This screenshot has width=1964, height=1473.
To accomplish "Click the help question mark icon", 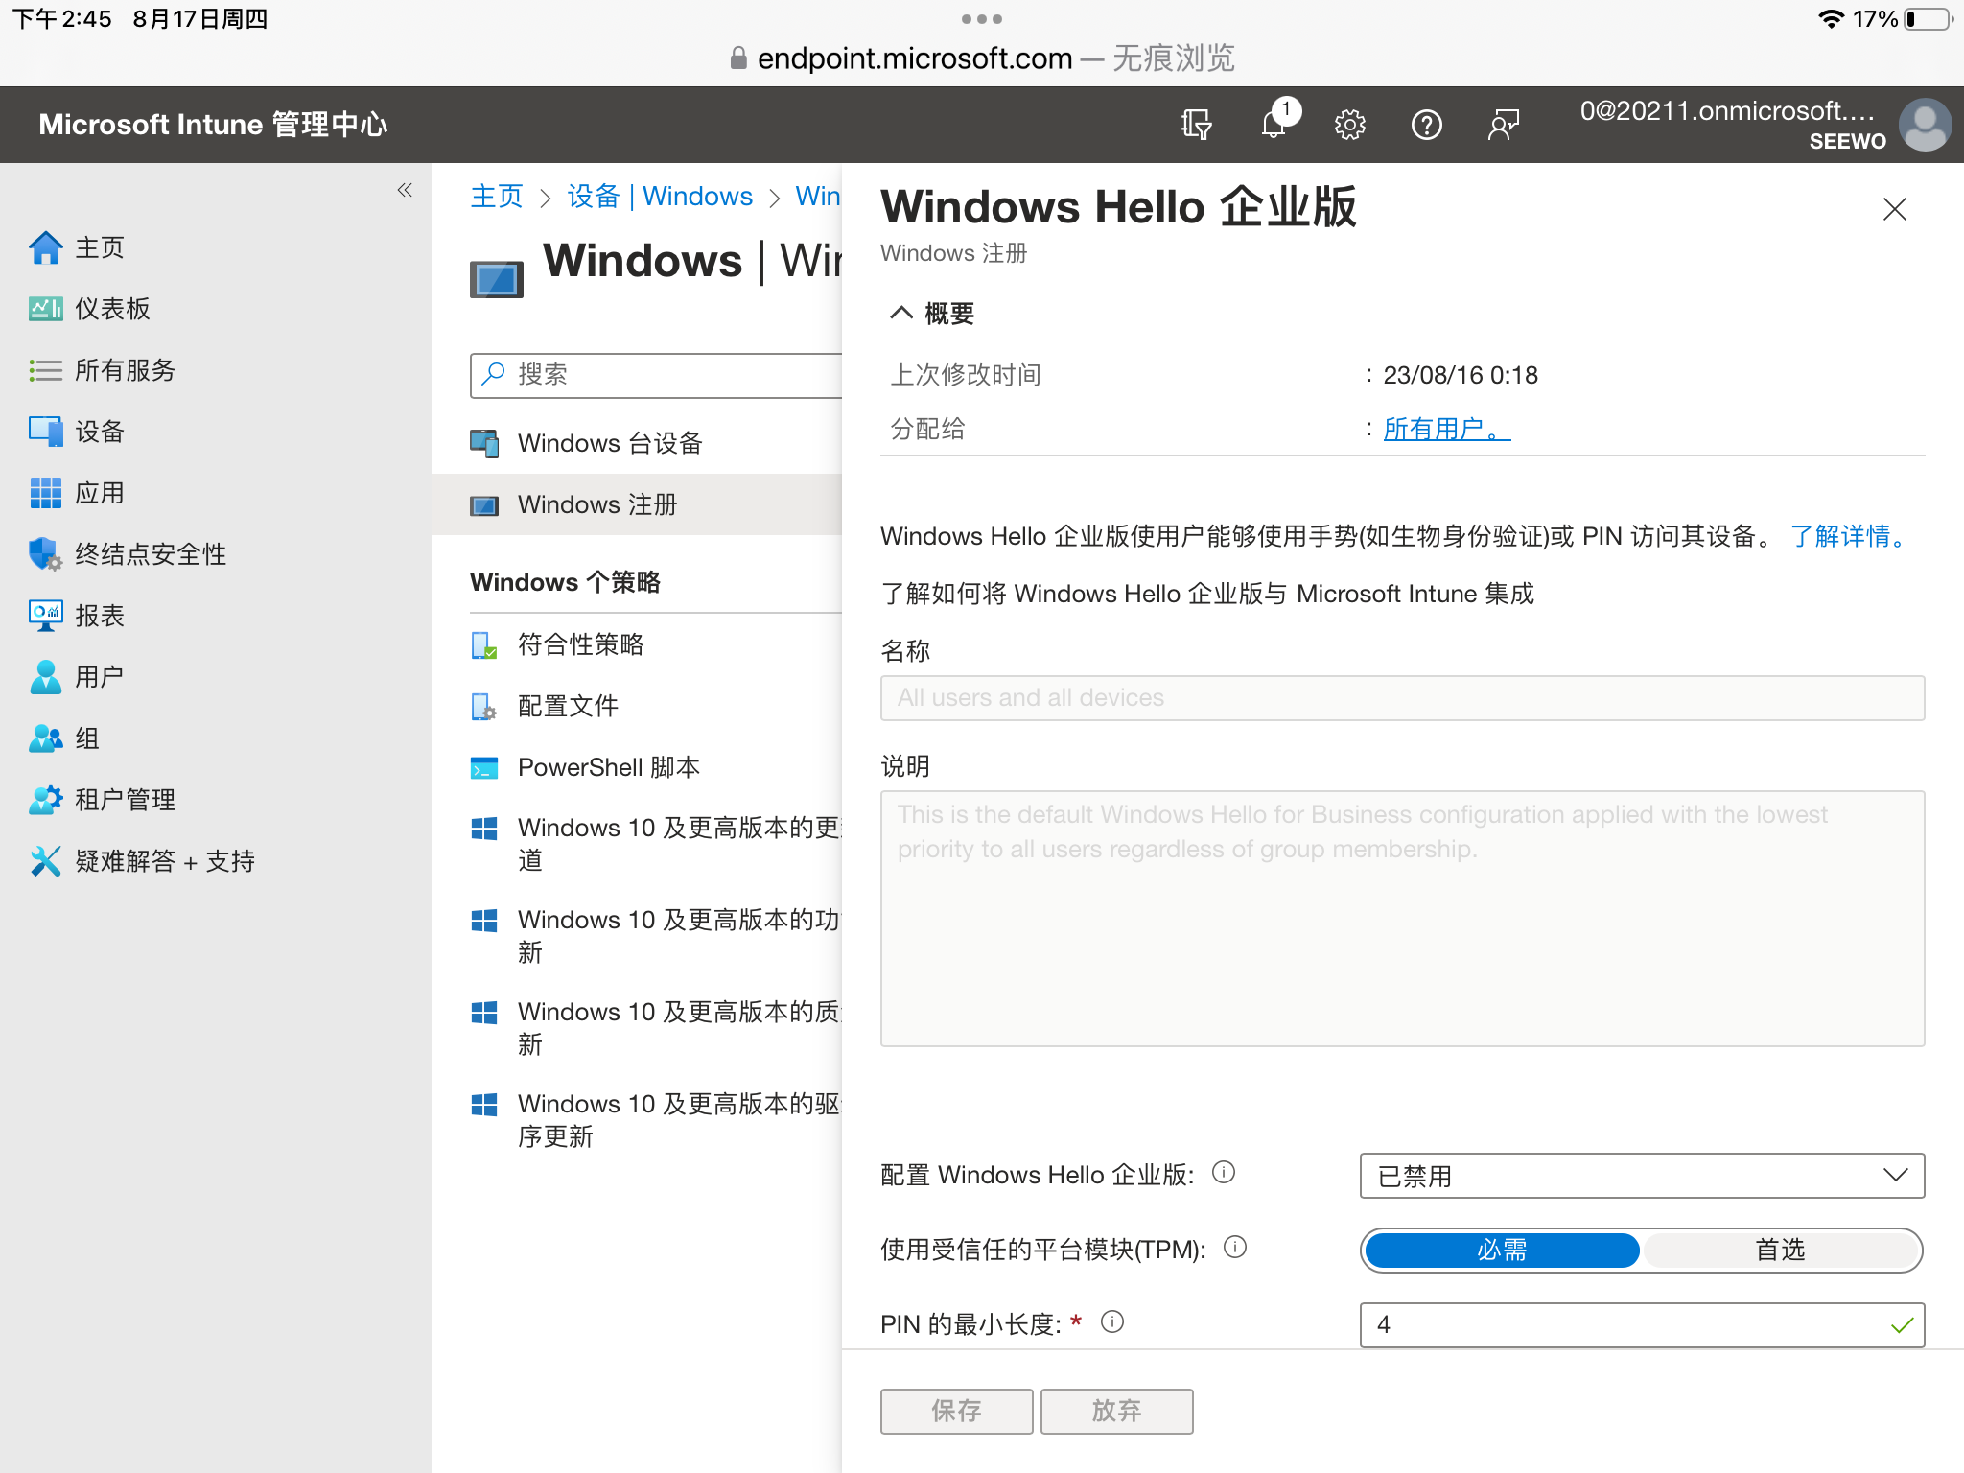I will tap(1426, 125).
